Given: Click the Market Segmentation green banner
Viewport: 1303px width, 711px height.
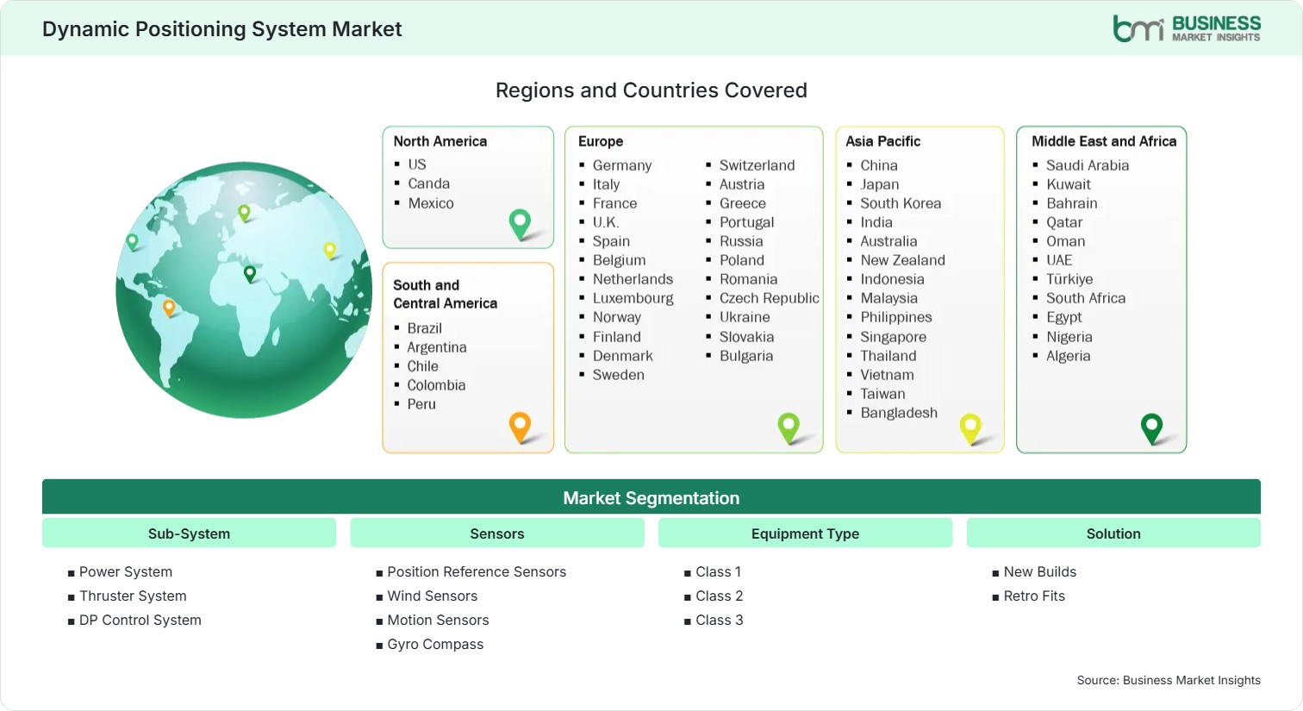Looking at the screenshot, I should (x=651, y=497).
